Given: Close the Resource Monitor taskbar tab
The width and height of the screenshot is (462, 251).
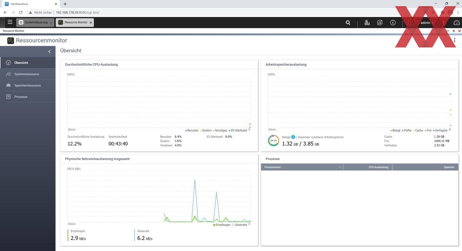Looking at the screenshot, I should (91, 23).
